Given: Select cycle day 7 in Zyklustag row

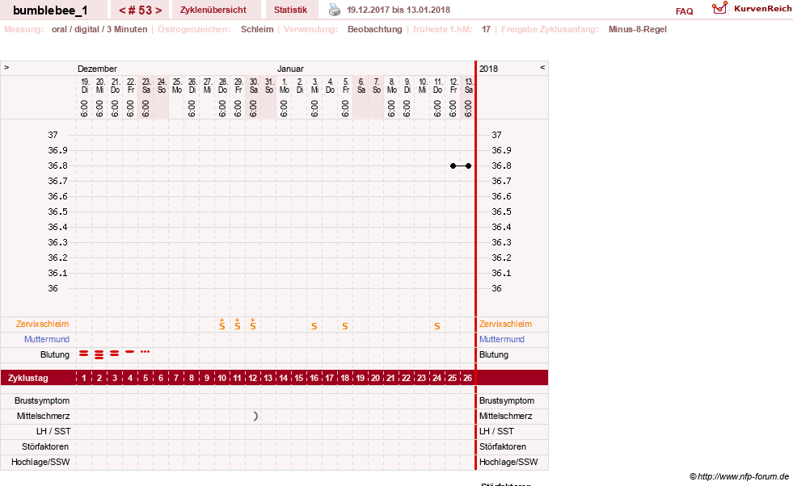Looking at the screenshot, I should pyautogui.click(x=176, y=378).
